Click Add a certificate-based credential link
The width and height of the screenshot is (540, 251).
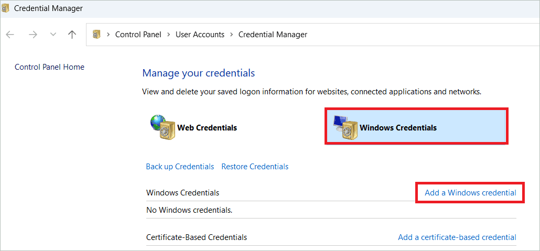(457, 237)
